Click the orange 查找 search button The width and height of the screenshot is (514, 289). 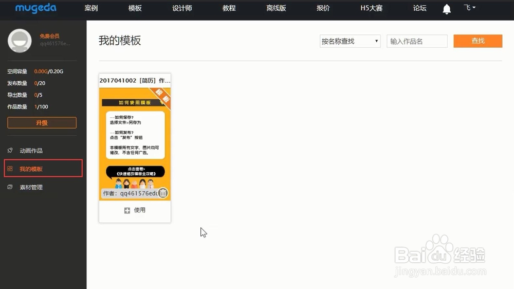pos(478,41)
